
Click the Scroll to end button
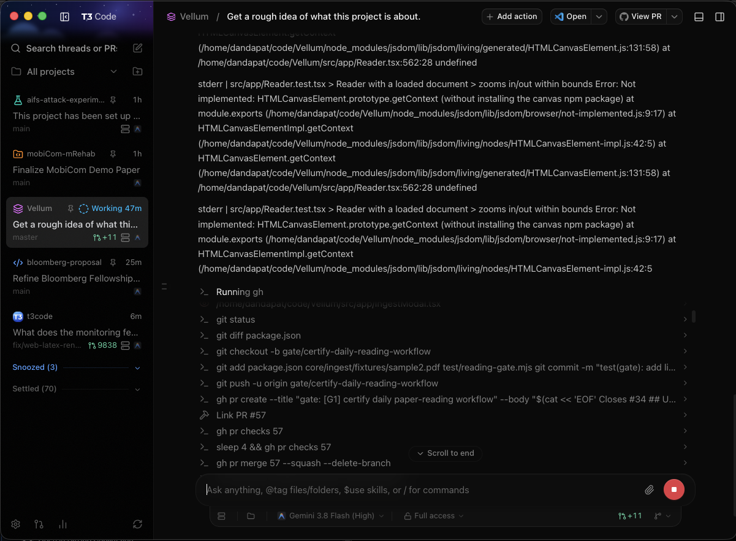coord(446,453)
